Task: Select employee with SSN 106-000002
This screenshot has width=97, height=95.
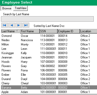Action: coord(49,66)
